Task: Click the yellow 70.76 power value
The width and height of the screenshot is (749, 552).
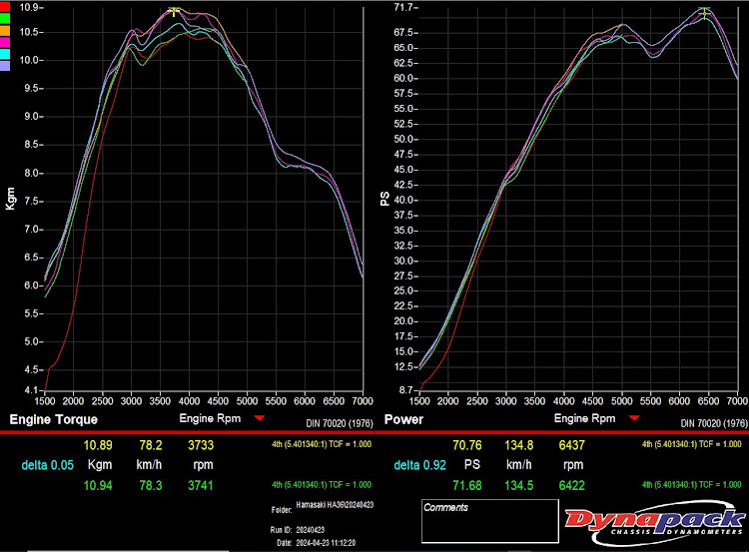Action: pos(467,445)
